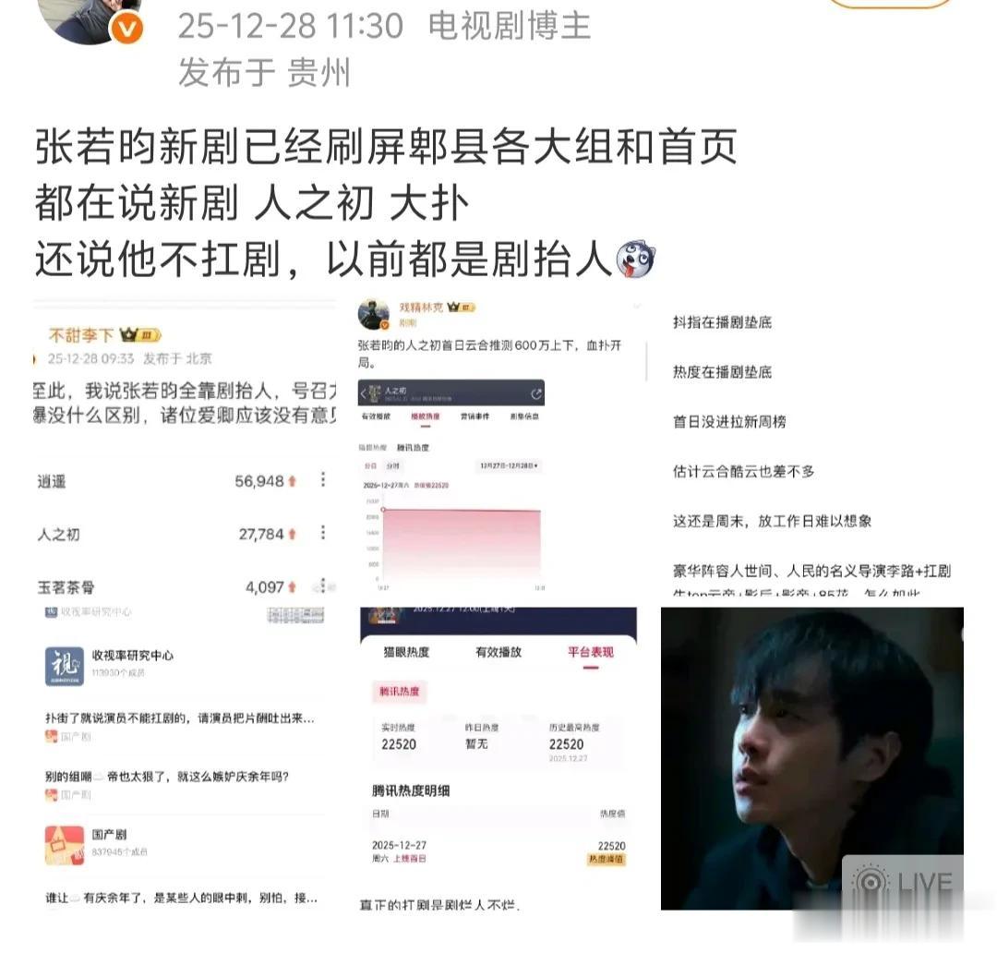Expand the 12月27日-12月28日 date range dropdown
The image size is (997, 953).
tap(510, 466)
